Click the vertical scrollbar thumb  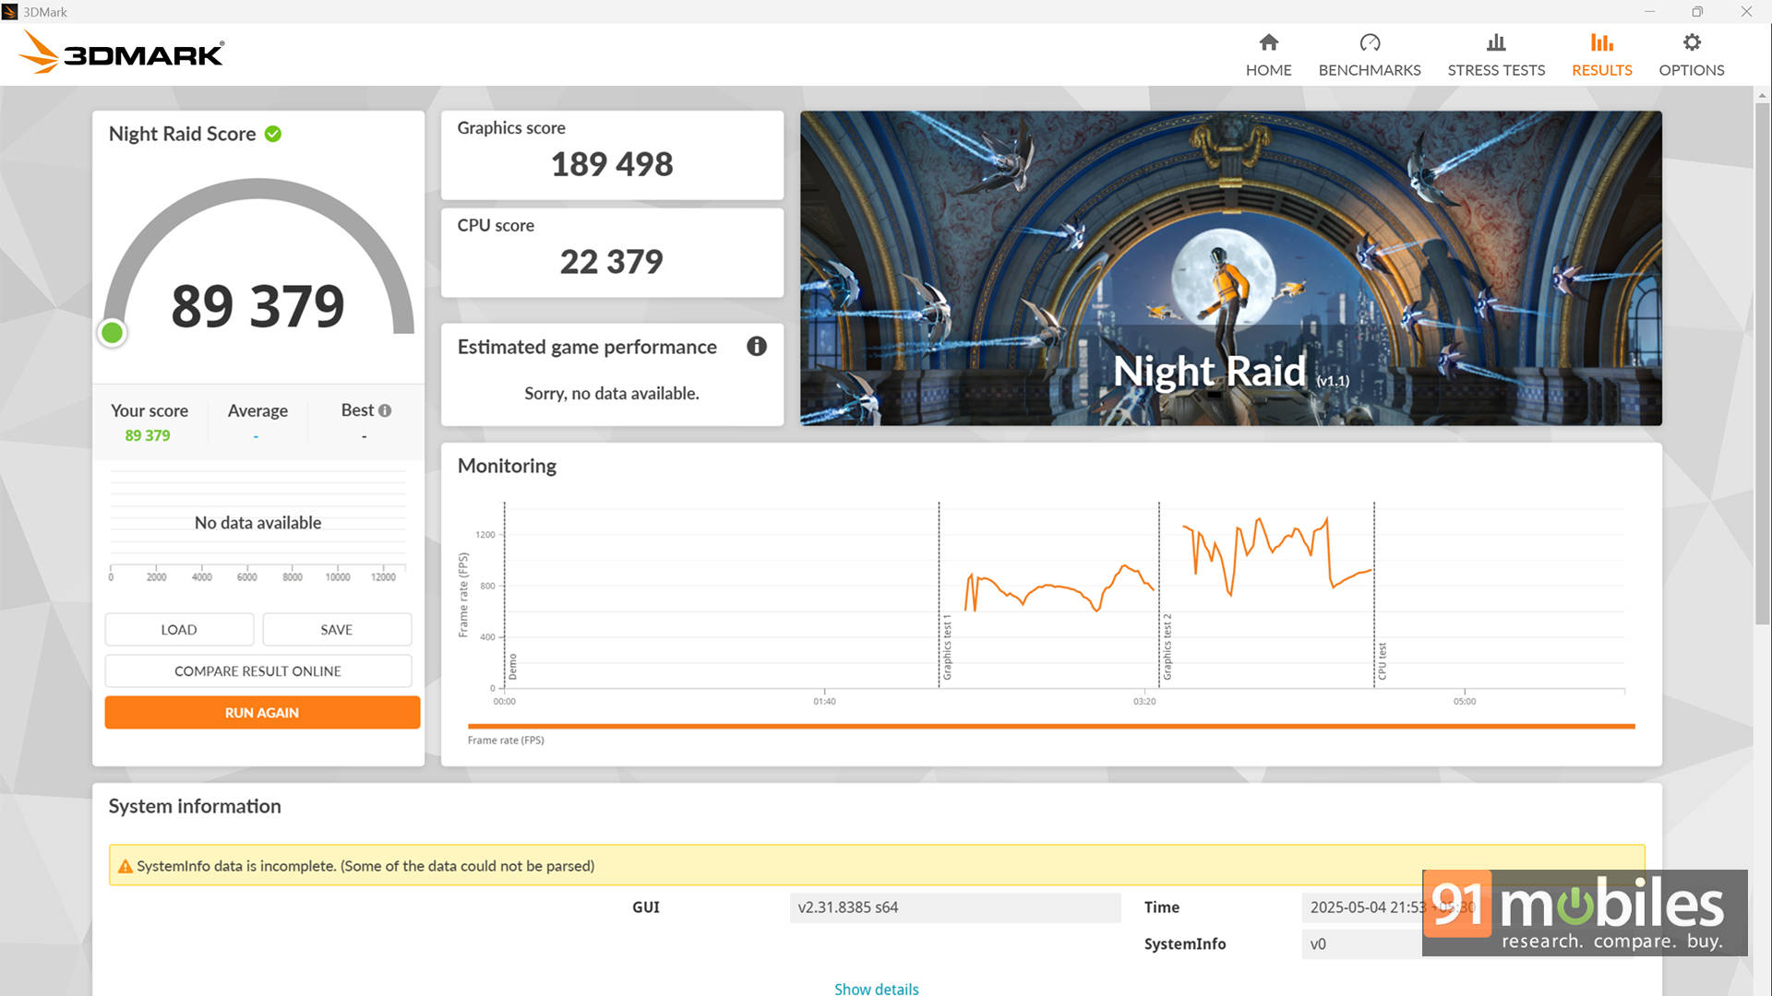pyautogui.click(x=1763, y=364)
